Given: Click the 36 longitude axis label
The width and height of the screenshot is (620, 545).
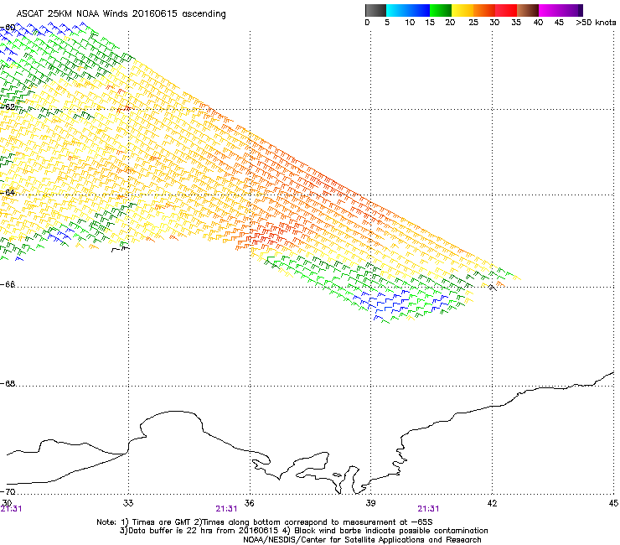Looking at the screenshot, I should click(x=249, y=503).
